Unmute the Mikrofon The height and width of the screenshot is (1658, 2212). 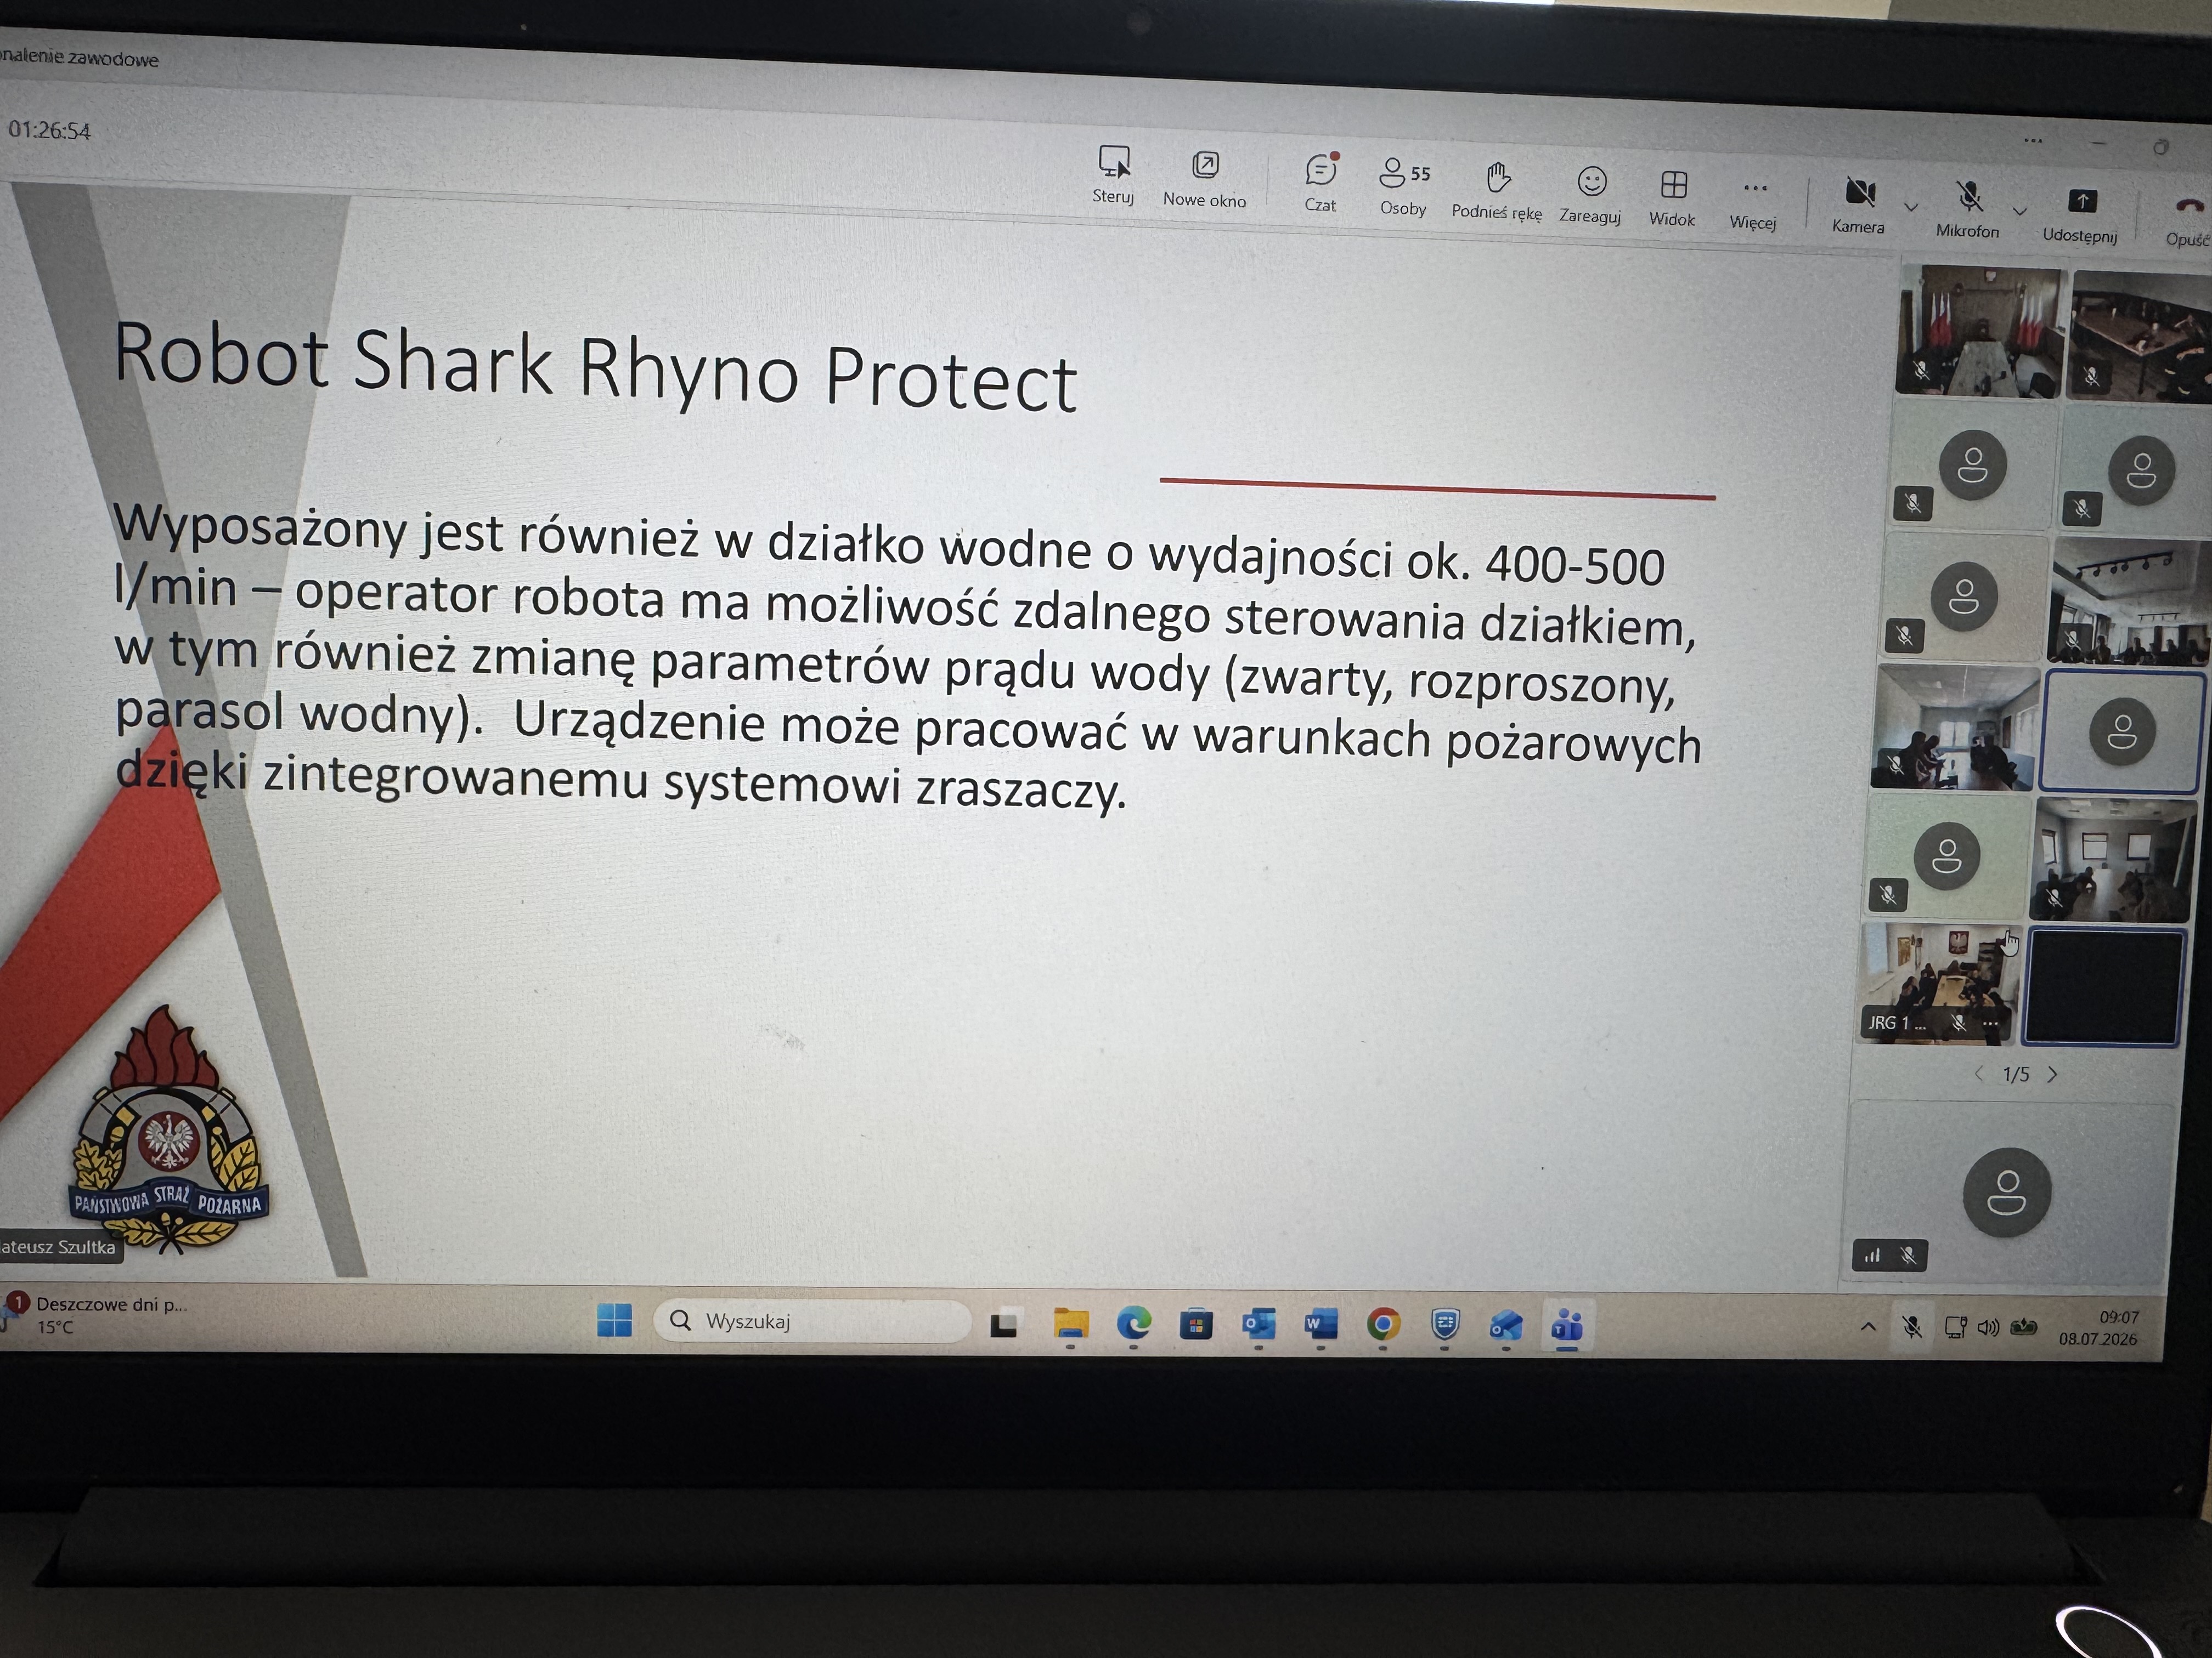pyautogui.click(x=1968, y=210)
